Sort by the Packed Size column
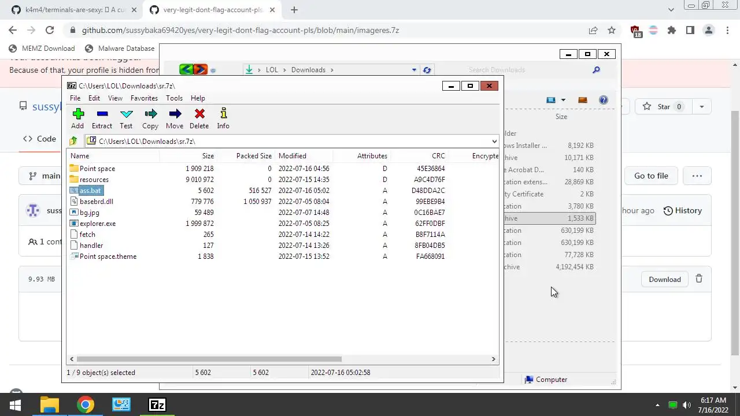740x416 pixels. click(246, 156)
